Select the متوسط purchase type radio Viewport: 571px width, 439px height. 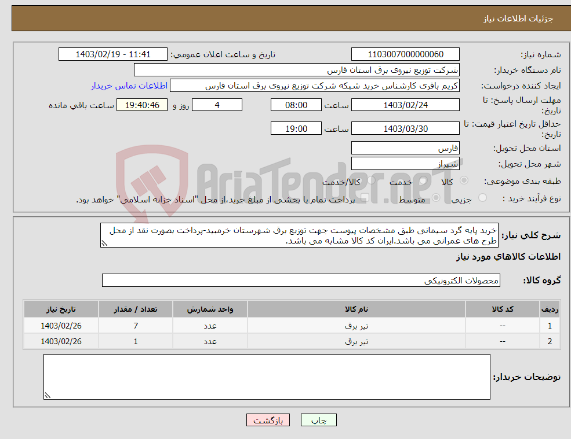coord(436,198)
